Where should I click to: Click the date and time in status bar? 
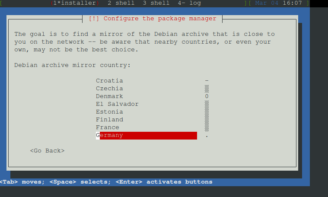pyautogui.click(x=278, y=3)
